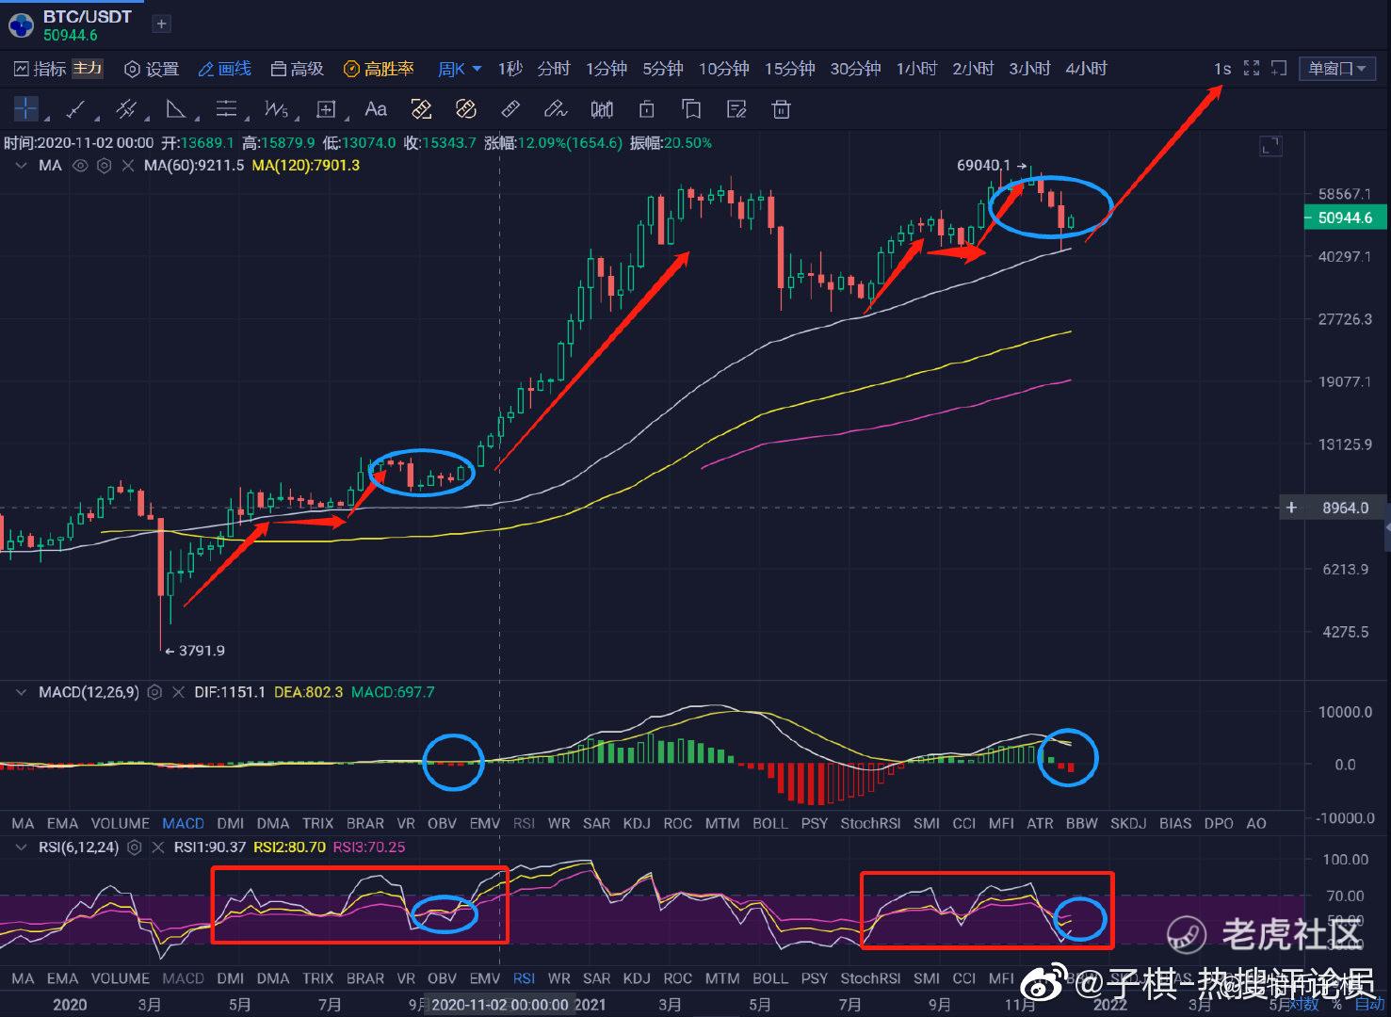This screenshot has width=1391, height=1017.
Task: Select the crosshair cursor tool
Action: tap(25, 109)
